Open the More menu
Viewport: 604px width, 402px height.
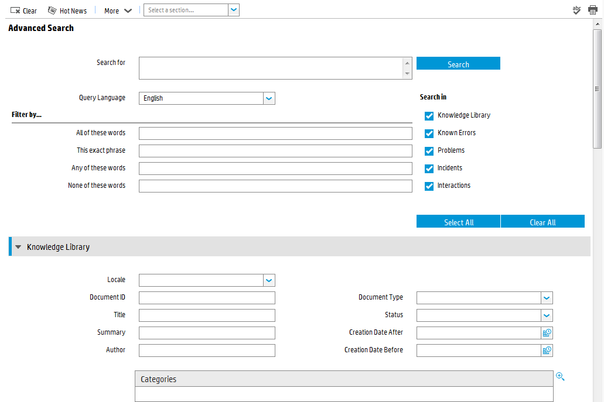[118, 11]
